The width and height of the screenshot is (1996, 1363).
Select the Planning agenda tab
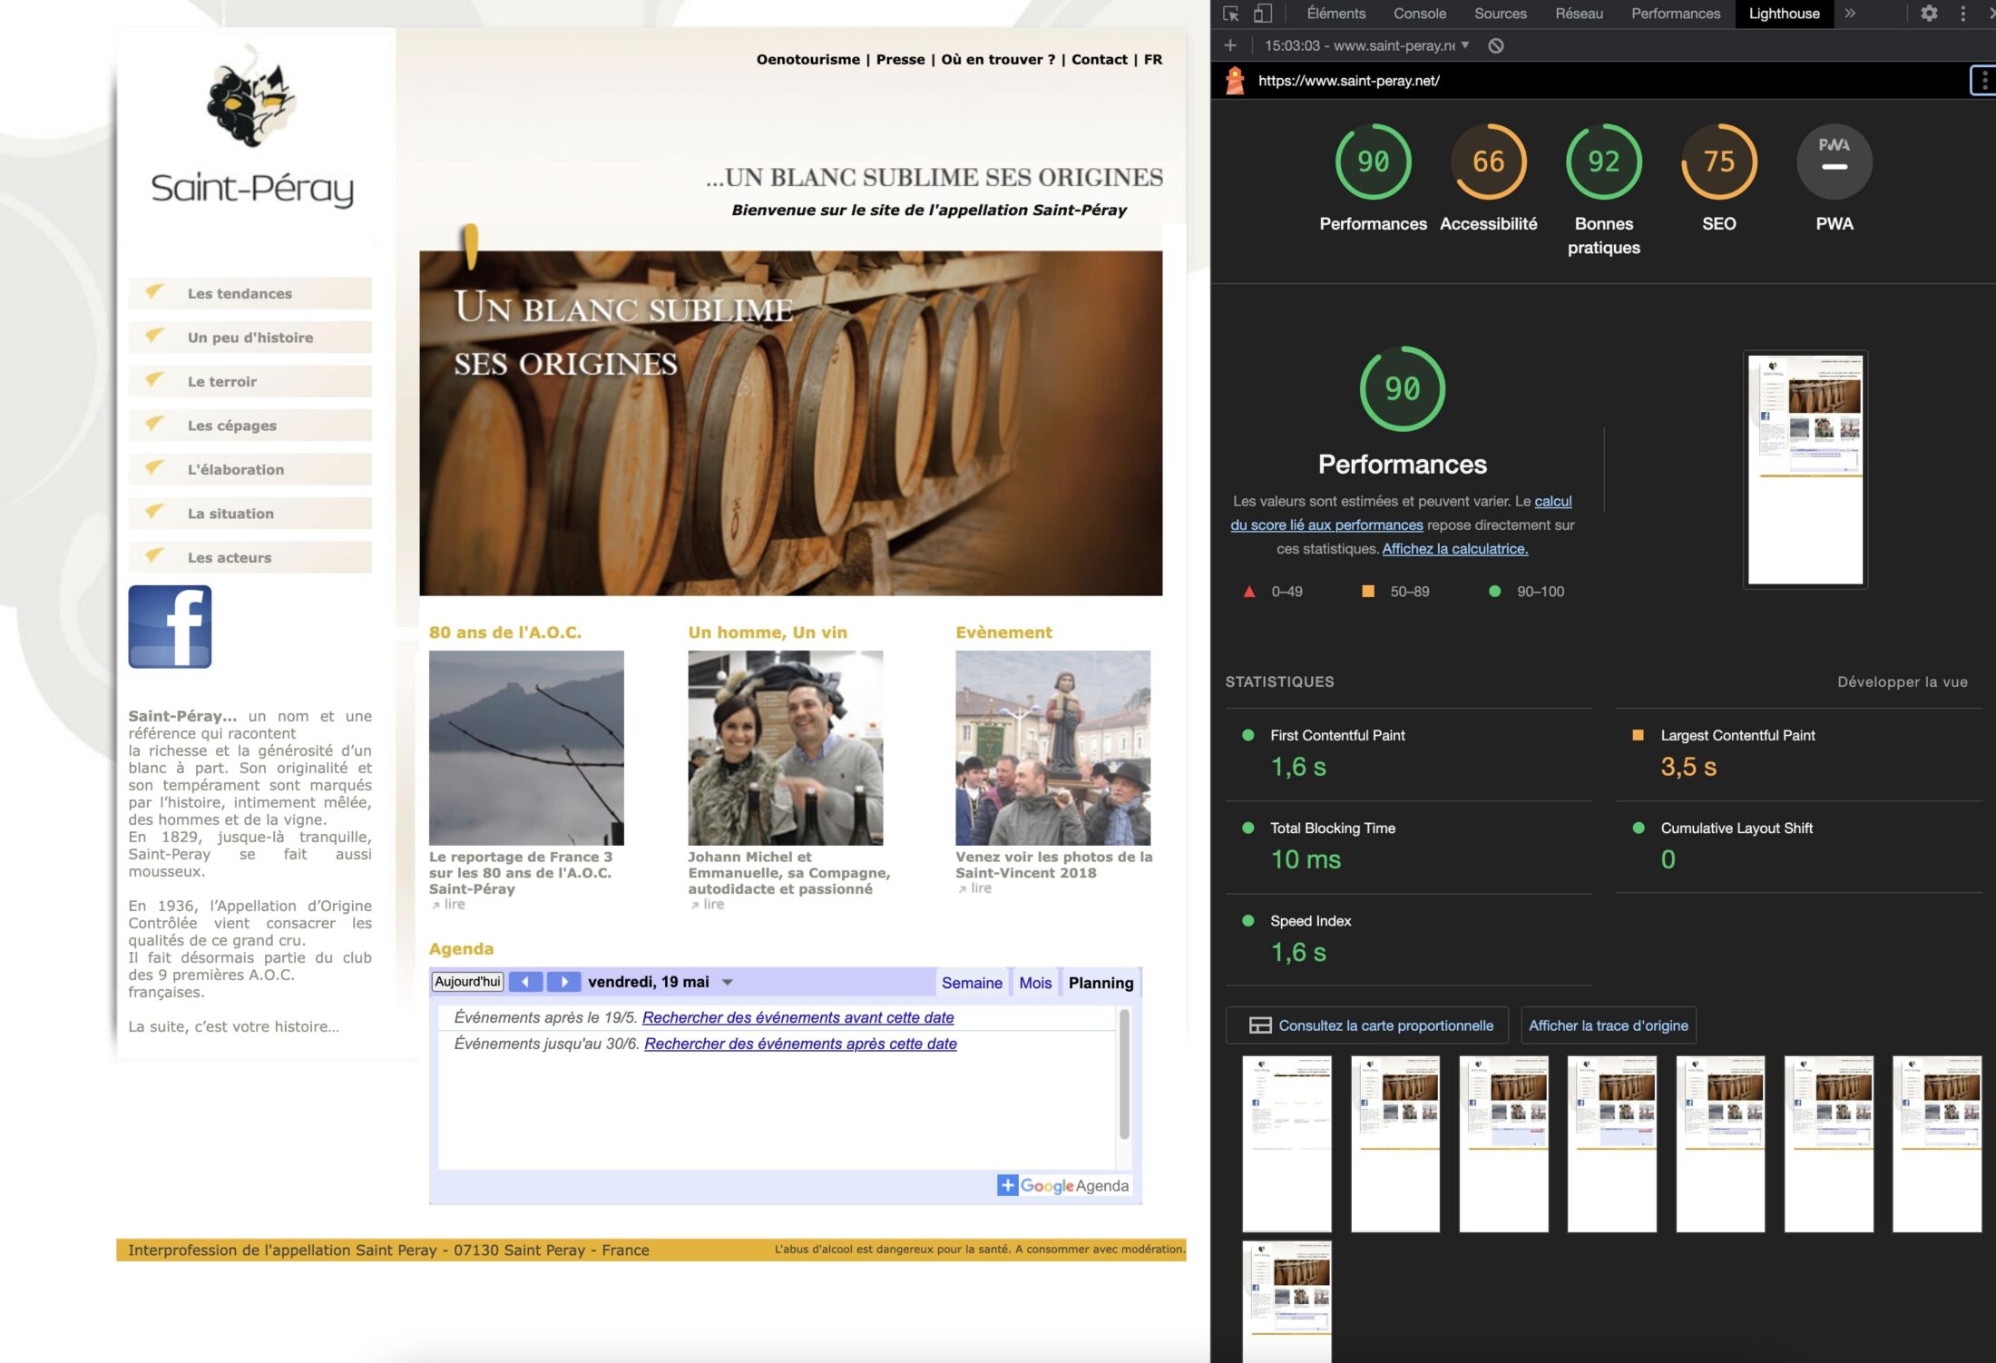click(x=1101, y=983)
